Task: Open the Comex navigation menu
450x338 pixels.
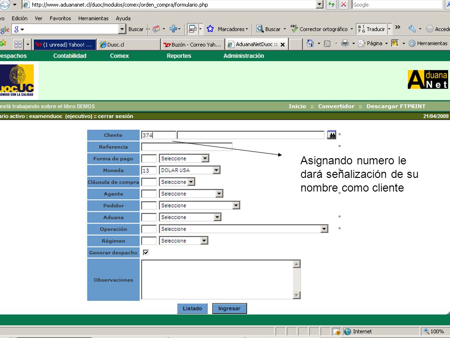Action: pyautogui.click(x=120, y=56)
